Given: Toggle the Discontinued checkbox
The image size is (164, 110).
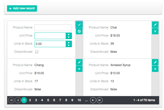Looking at the screenshot, I should (x=37, y=52).
